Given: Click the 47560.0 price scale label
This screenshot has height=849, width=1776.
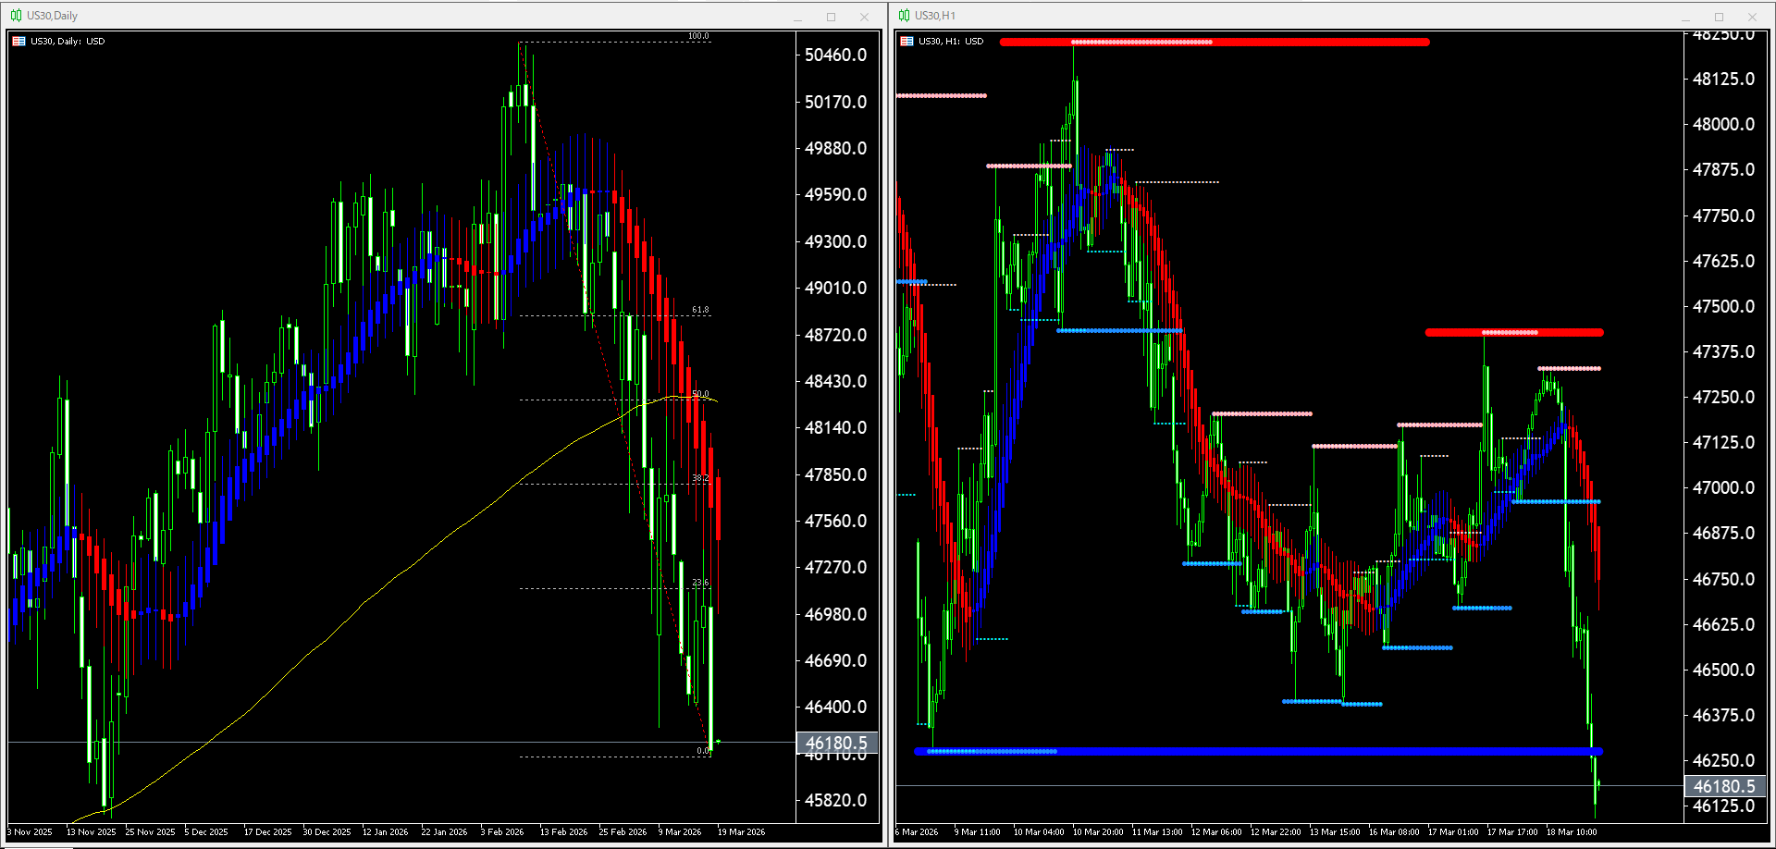Looking at the screenshot, I should coord(836,521).
